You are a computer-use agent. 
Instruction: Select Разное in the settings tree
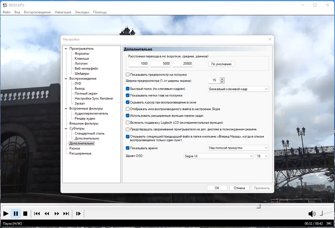75,148
